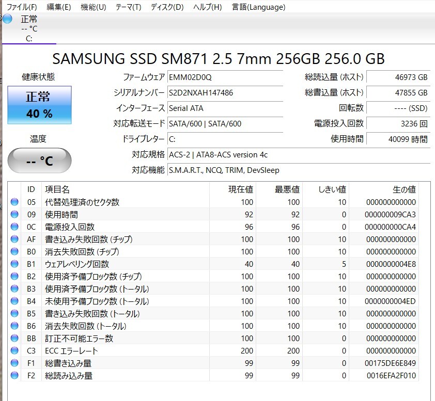Open the 言語(Language) menu
This screenshot has width=435, height=401.
(258, 7)
